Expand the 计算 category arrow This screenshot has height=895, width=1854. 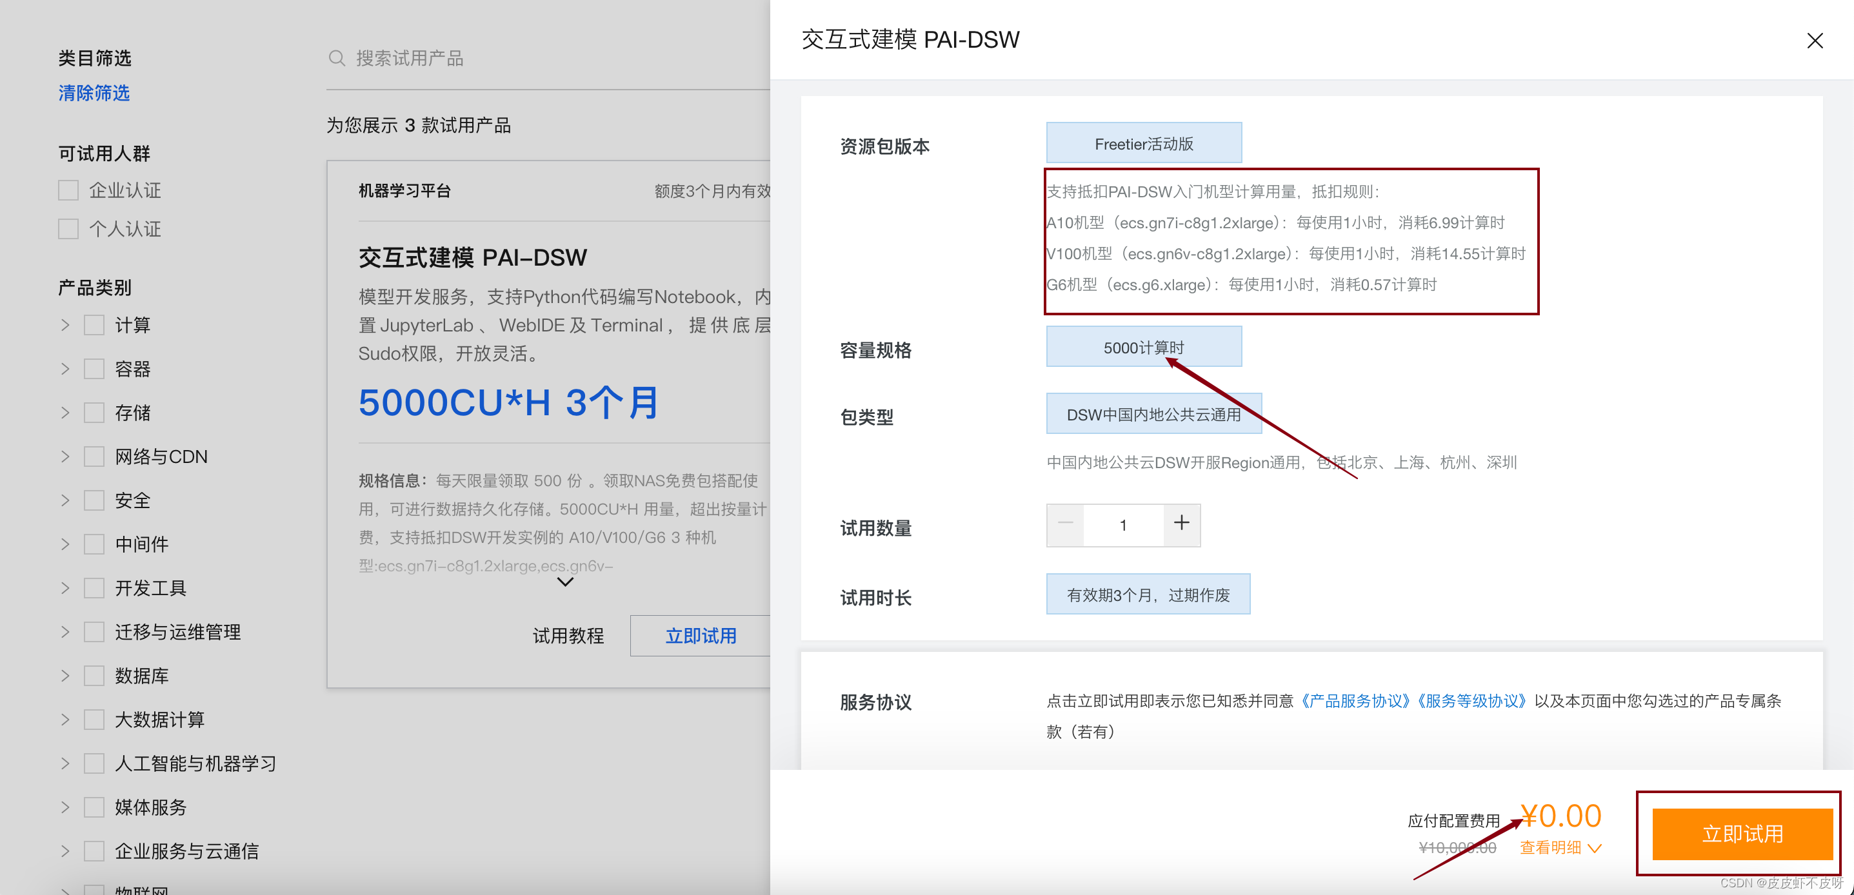tap(66, 325)
